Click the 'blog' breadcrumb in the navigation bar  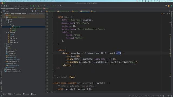pyautogui.click(x=27, y=9)
